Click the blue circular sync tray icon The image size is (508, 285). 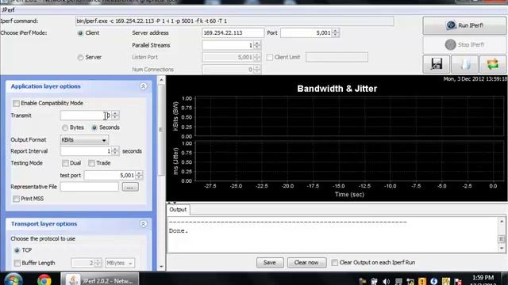(434, 282)
